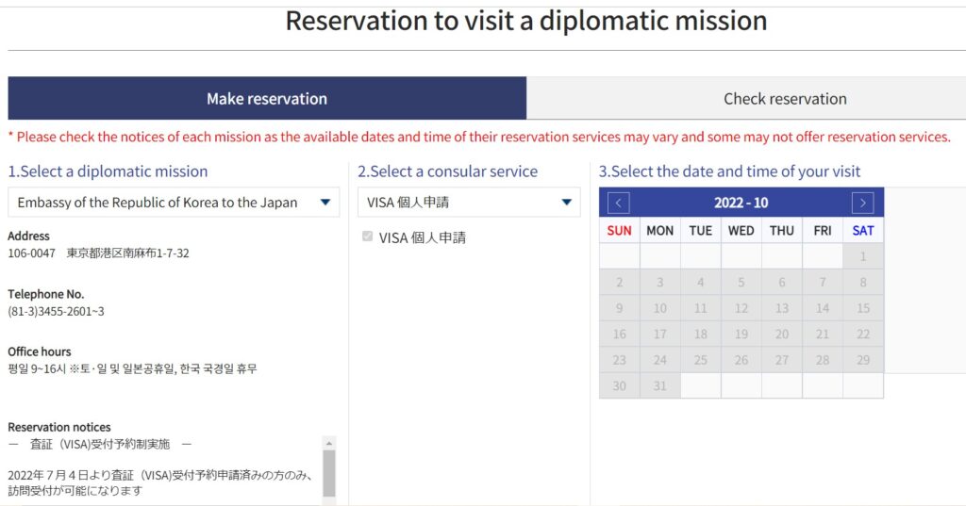
Task: Click the SUN column header
Action: click(x=619, y=230)
